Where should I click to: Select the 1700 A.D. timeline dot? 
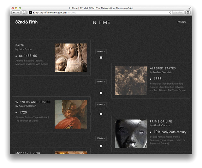pos(101,114)
